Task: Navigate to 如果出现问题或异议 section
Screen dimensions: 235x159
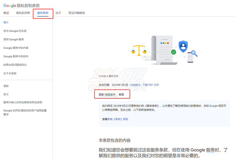Action: pyautogui.click(x=15, y=65)
